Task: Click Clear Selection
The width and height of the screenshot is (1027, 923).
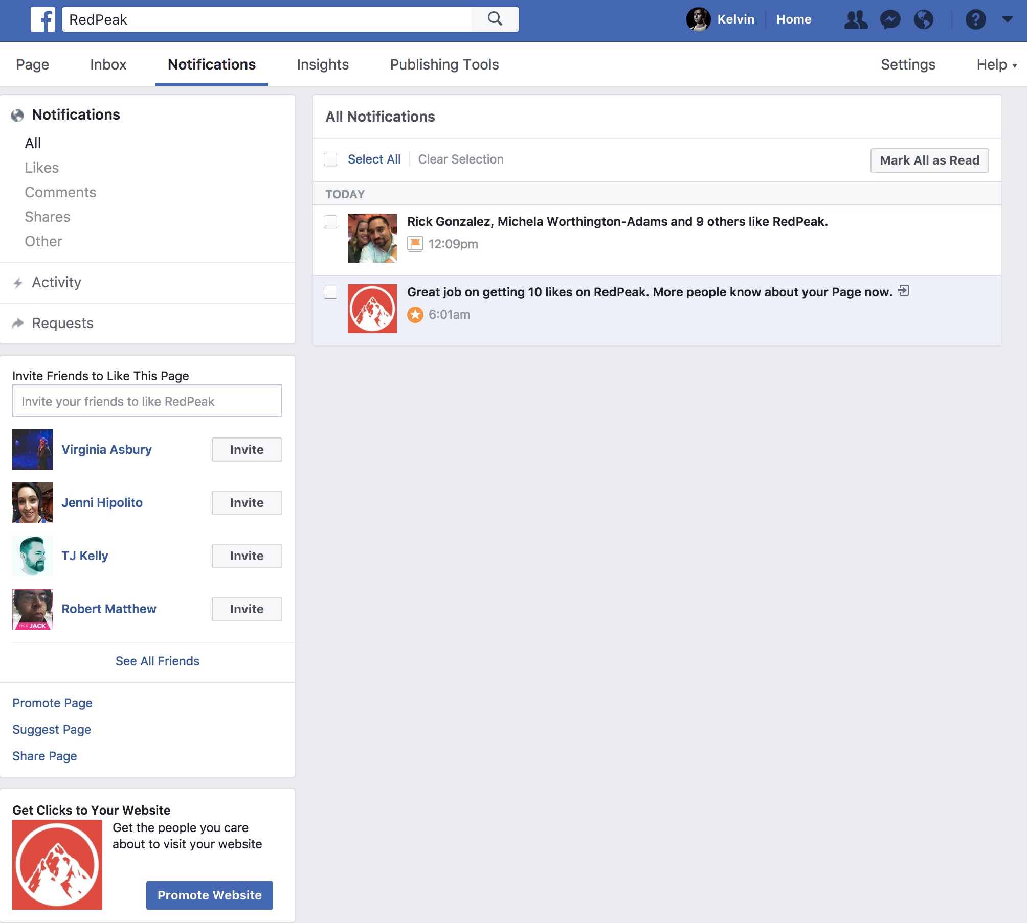Action: pos(461,159)
